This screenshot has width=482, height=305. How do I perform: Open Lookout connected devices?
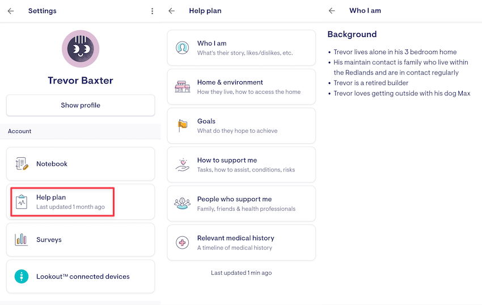(x=81, y=277)
